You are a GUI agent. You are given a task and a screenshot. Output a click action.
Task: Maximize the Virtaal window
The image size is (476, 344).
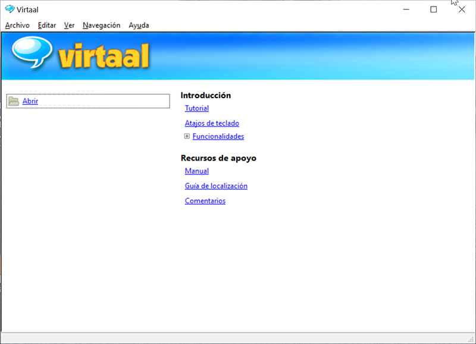click(x=434, y=10)
